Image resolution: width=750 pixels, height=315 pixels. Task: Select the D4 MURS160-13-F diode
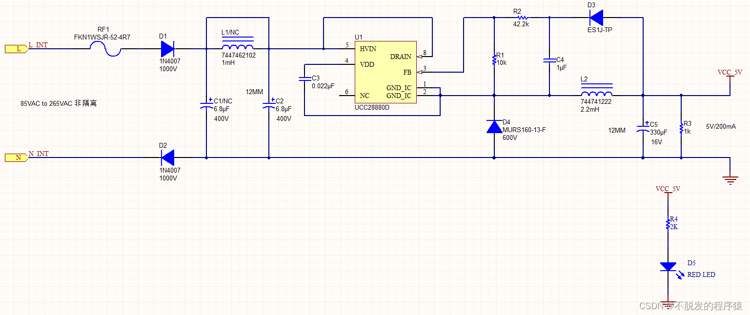click(494, 127)
